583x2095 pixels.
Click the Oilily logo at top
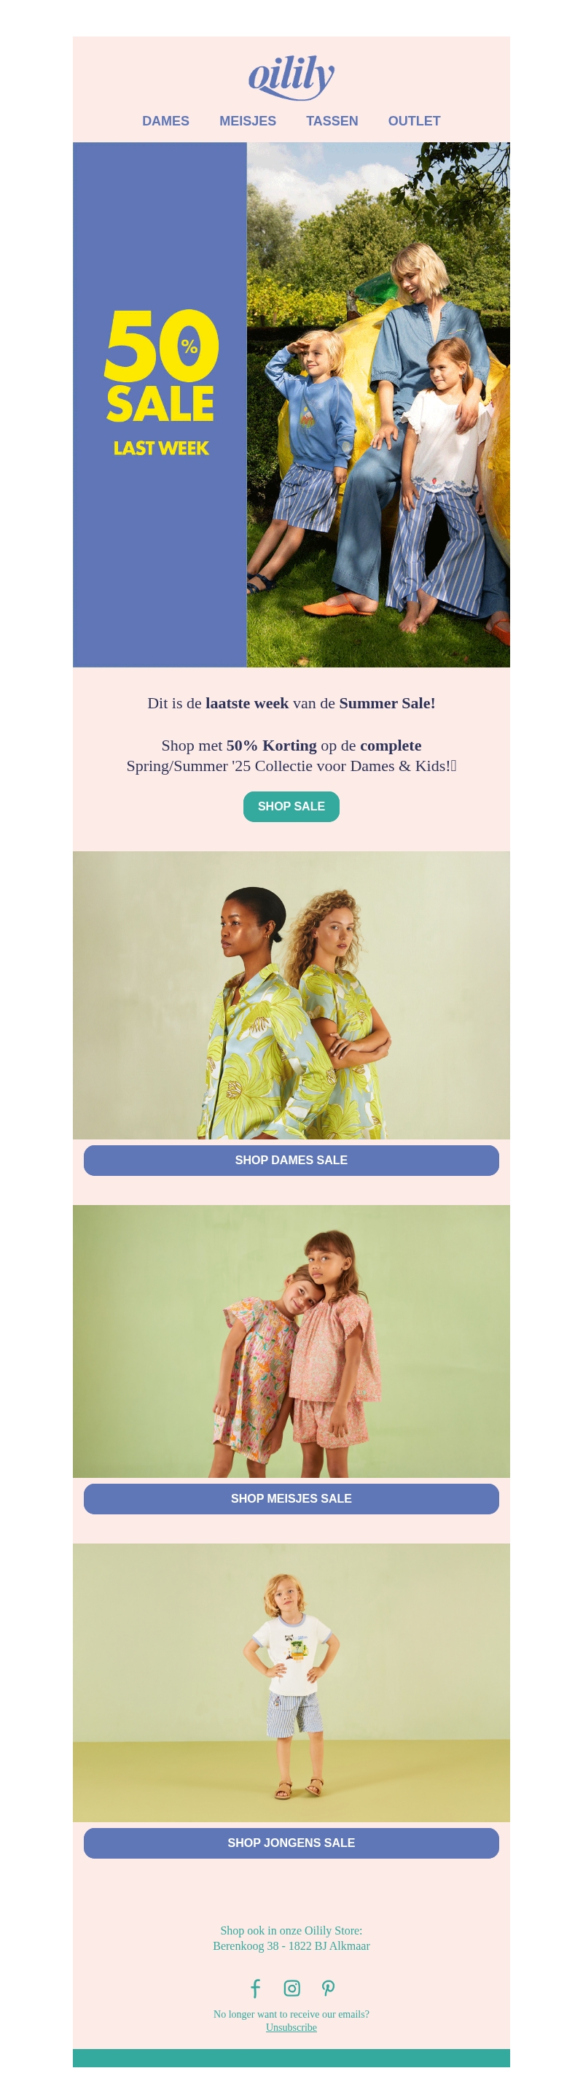point(291,77)
